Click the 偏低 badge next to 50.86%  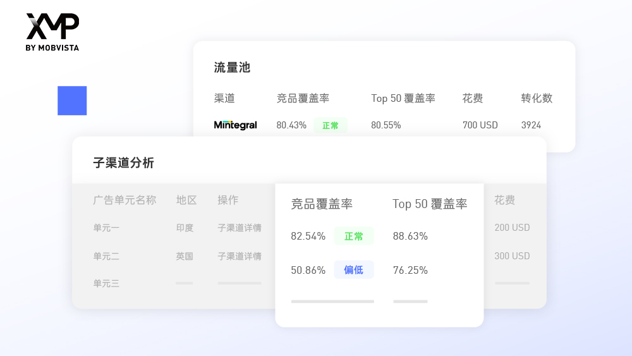354,270
